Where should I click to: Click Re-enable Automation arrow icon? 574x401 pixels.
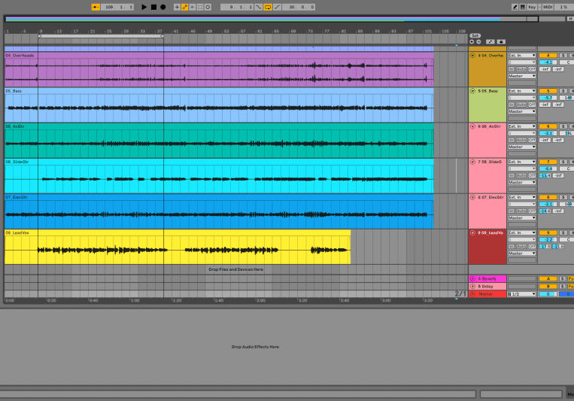[193, 7]
